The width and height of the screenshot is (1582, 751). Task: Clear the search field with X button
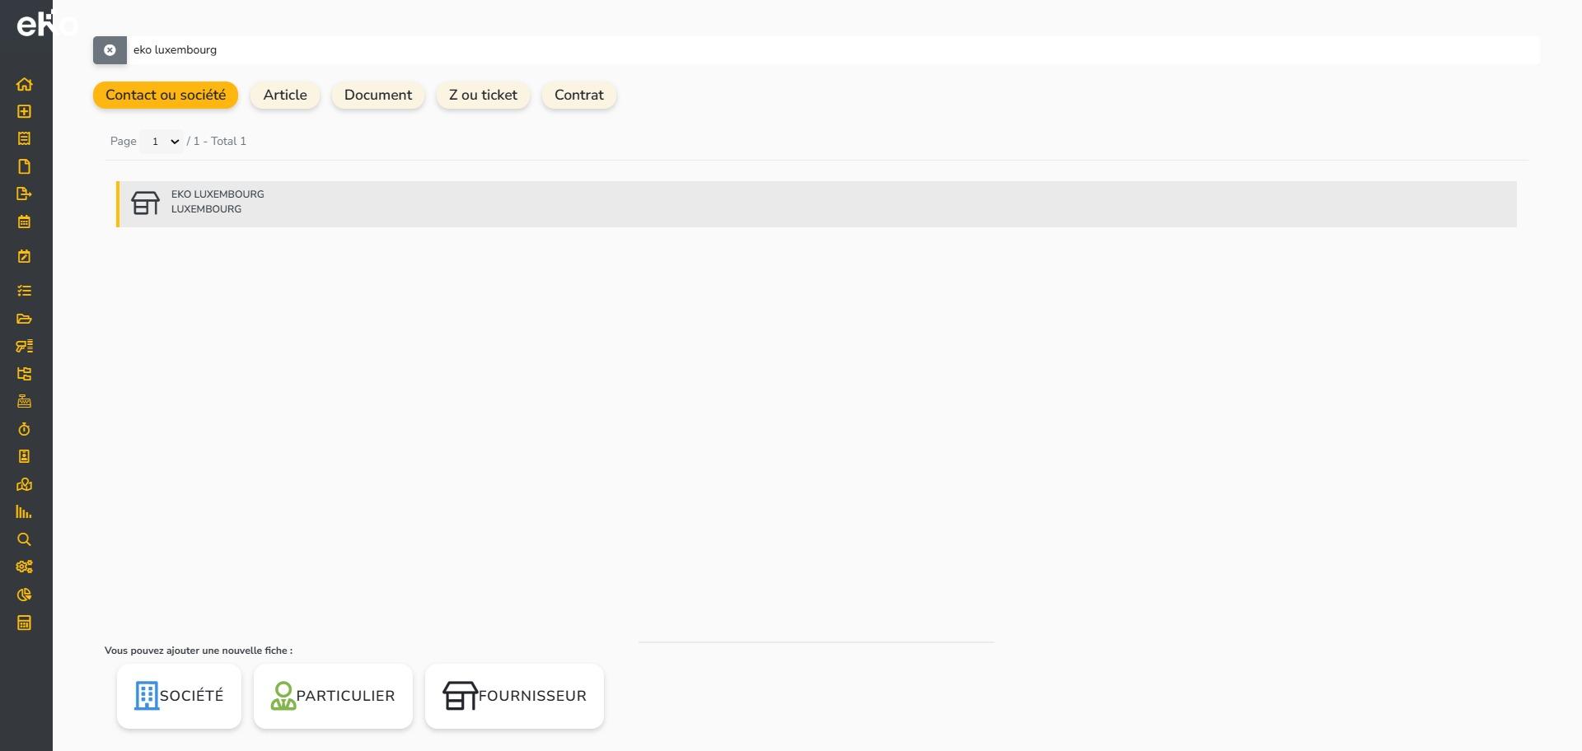tap(110, 50)
